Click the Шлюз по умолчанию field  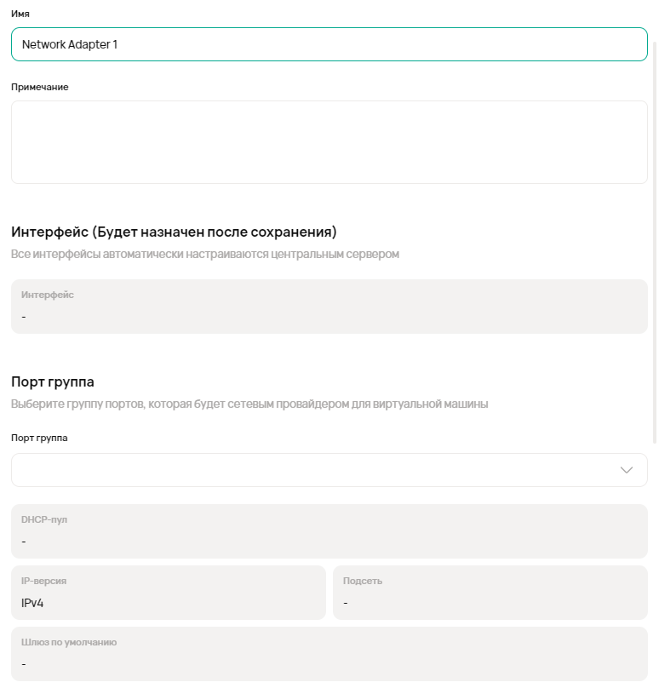coord(329,654)
